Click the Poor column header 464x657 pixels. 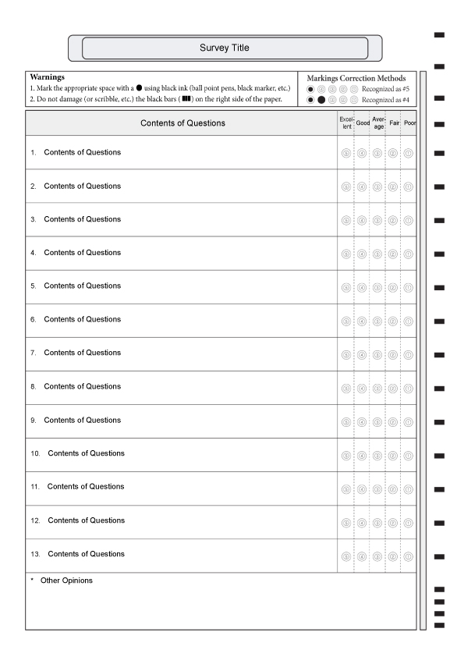(409, 123)
